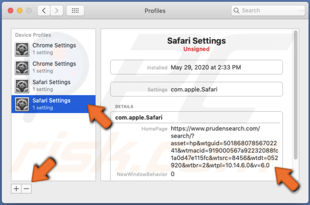Click the gear icon of first Chrome Settings
Screen dimensions: 310x205
pos(22,49)
